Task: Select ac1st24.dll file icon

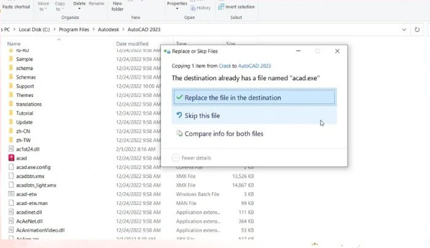Action: point(11,149)
